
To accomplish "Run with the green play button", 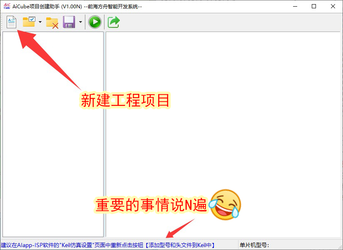I will coord(95,22).
